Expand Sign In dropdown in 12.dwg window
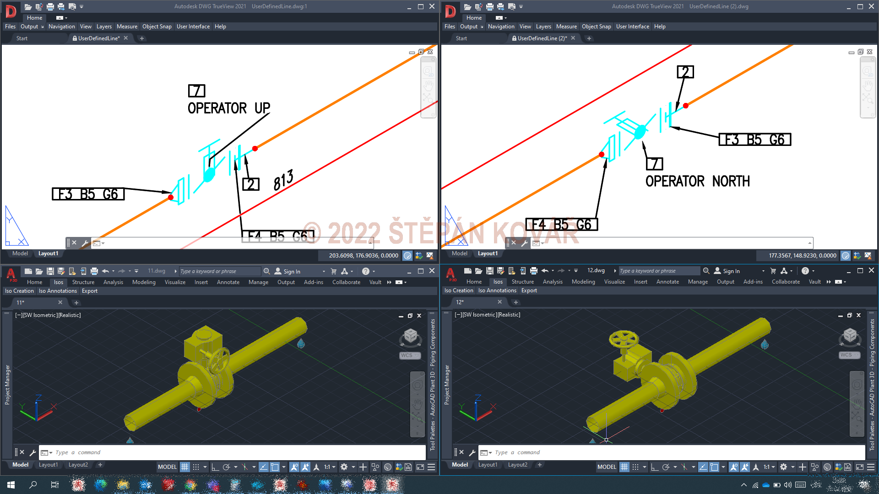 (763, 271)
